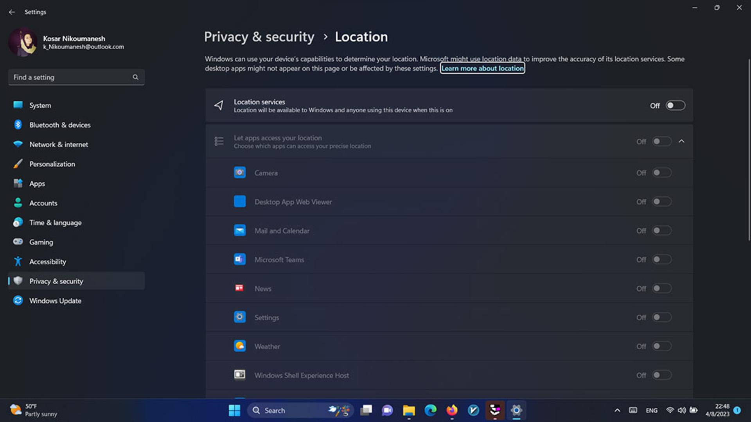Open the weather widget on taskbar
751x422 pixels.
click(33, 410)
